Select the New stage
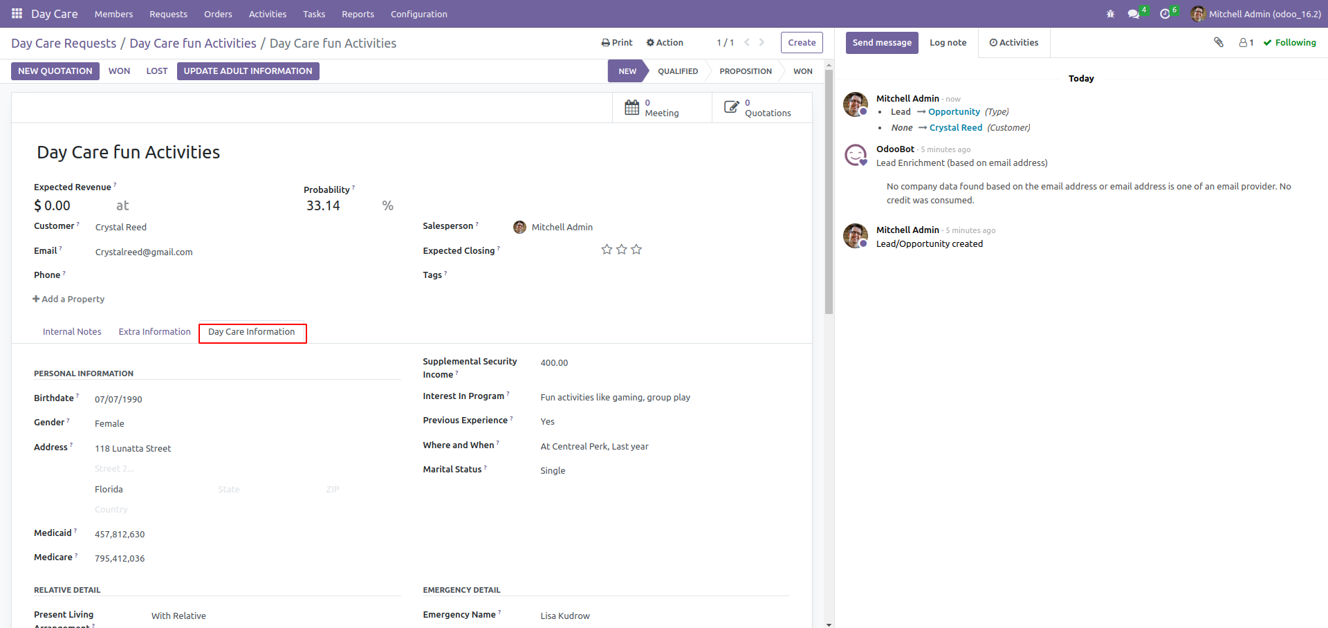The height and width of the screenshot is (628, 1328). (x=627, y=71)
